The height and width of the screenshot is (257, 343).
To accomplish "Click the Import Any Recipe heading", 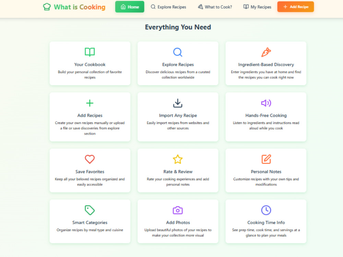I will click(178, 115).
